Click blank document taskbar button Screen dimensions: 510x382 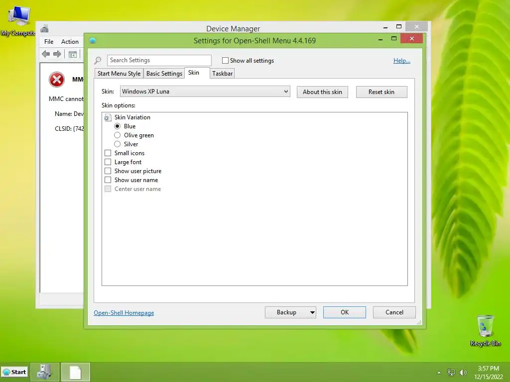click(76, 372)
